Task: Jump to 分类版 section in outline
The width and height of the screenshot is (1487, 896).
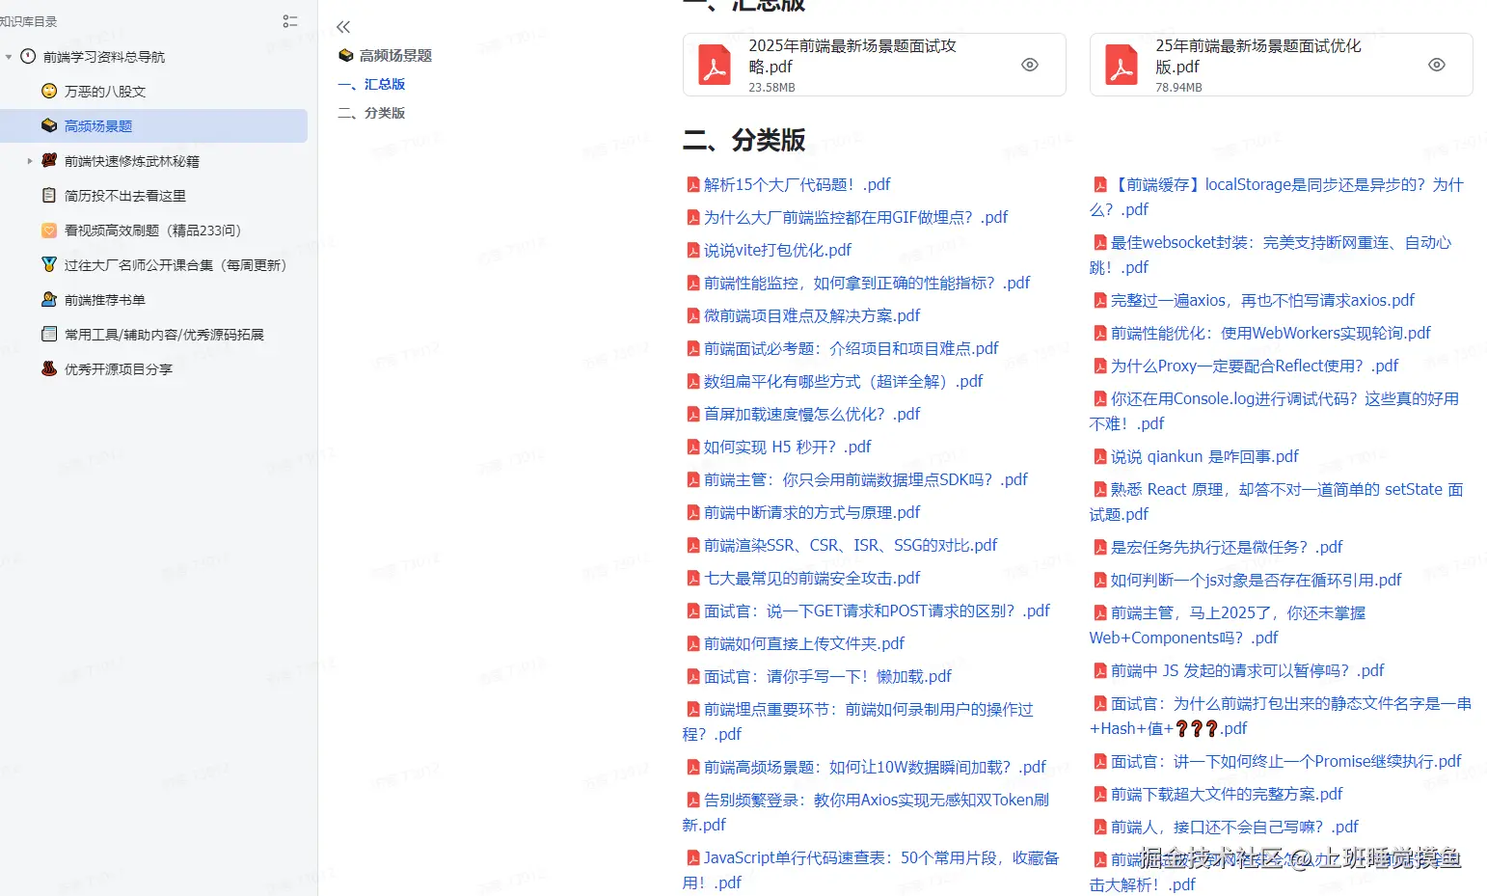Action: click(x=371, y=114)
